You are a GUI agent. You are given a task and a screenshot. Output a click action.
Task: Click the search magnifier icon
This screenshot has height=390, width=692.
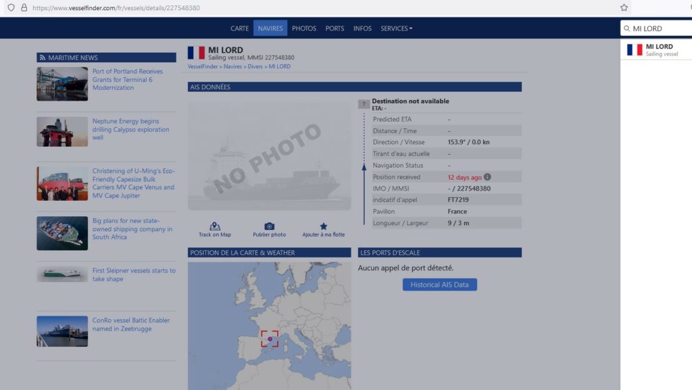tap(626, 28)
